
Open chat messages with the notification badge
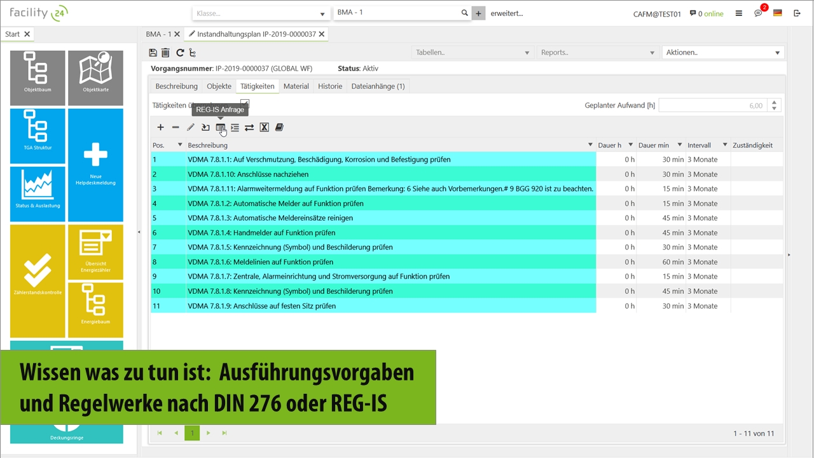click(759, 13)
